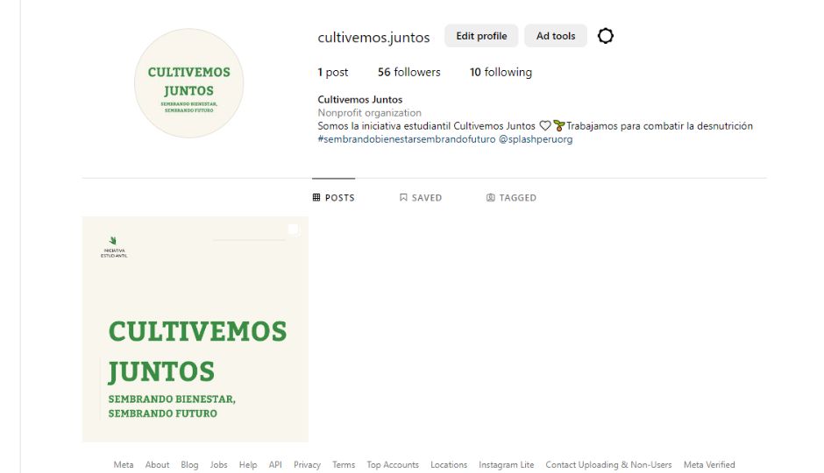The image size is (824, 473).
Task: Open the @splashperuorg mention link
Action: pyautogui.click(x=536, y=139)
